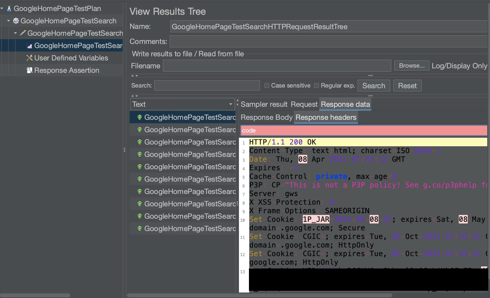Switch to the Sampler result tab
This screenshot has width=490, height=298.
264,104
